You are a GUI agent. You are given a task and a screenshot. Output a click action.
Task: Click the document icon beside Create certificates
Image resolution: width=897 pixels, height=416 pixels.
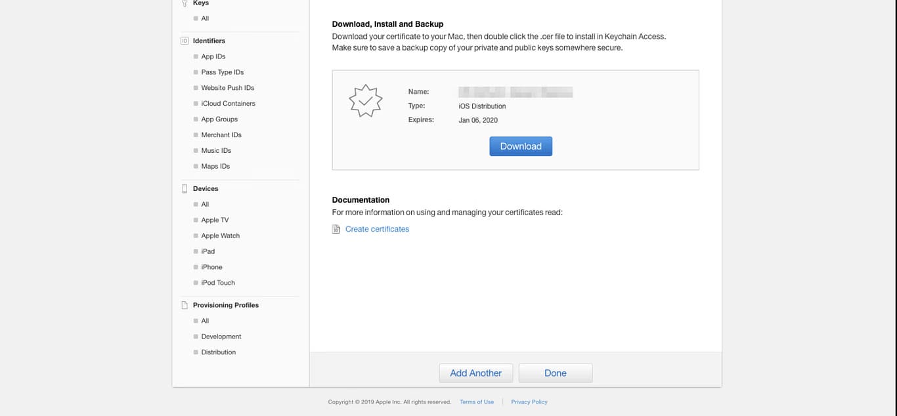[336, 228]
